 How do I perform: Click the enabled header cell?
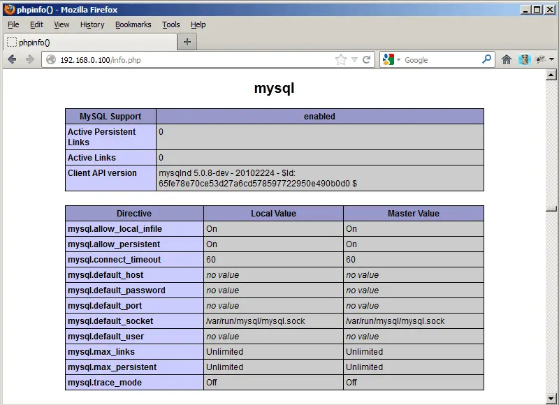[320, 117]
